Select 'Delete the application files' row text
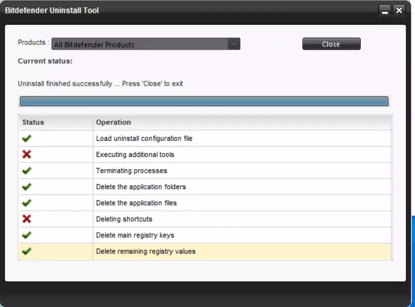This screenshot has height=307, width=415. pyautogui.click(x=136, y=203)
